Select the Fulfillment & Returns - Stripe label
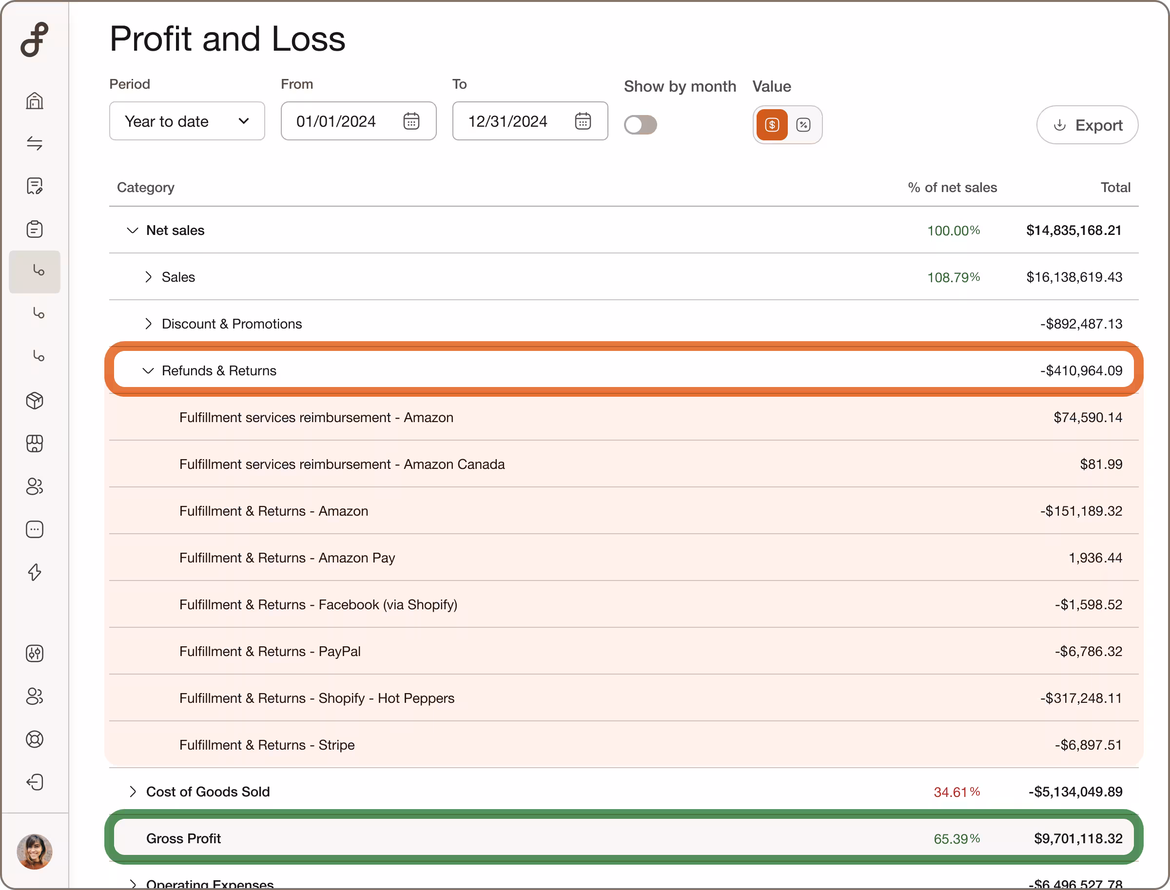 coord(267,745)
